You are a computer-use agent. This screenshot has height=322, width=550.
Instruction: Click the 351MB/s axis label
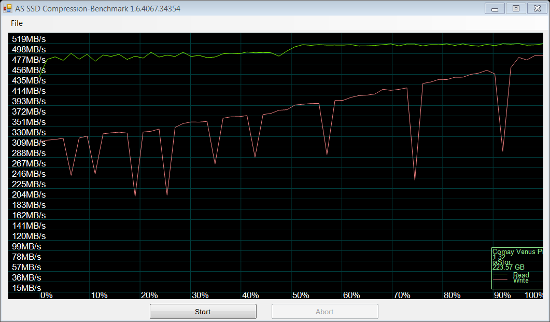click(x=29, y=122)
